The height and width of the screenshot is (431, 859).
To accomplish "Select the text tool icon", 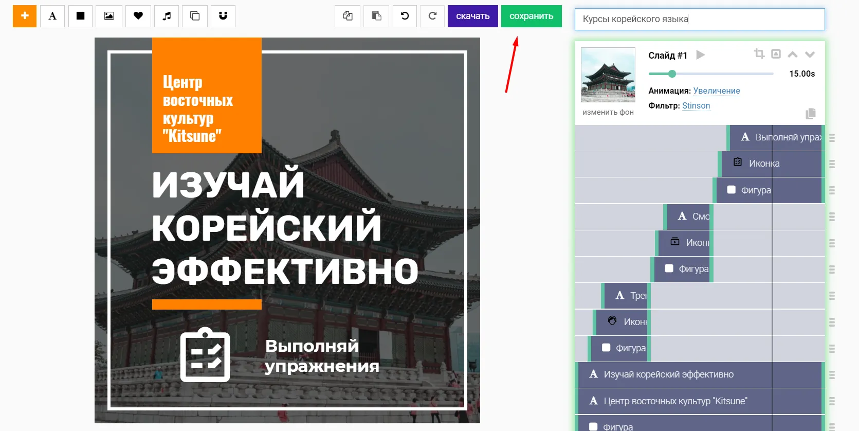I will coord(52,16).
